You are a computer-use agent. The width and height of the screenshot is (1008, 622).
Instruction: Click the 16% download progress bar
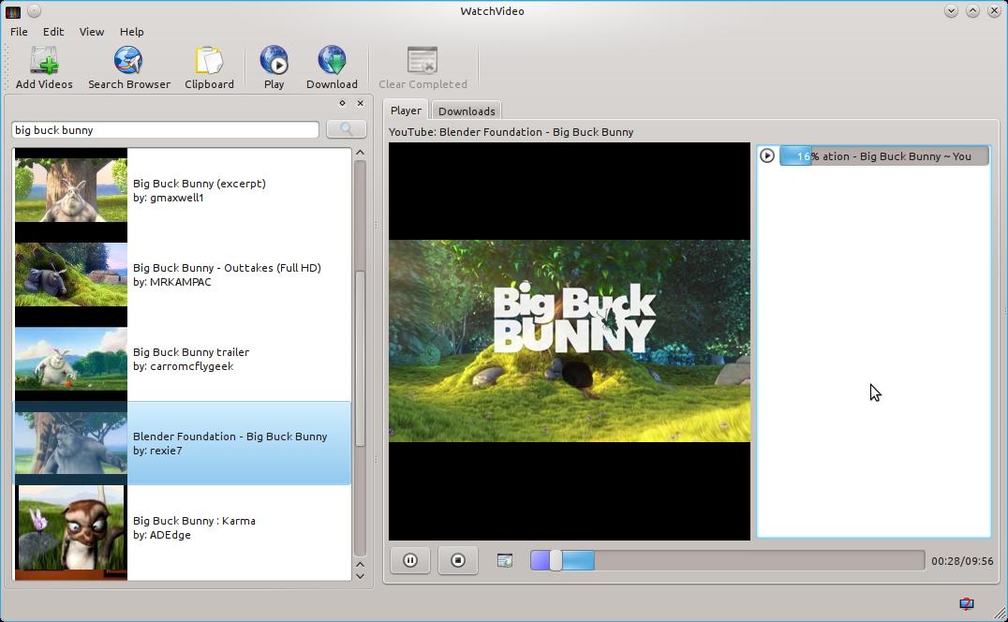884,156
